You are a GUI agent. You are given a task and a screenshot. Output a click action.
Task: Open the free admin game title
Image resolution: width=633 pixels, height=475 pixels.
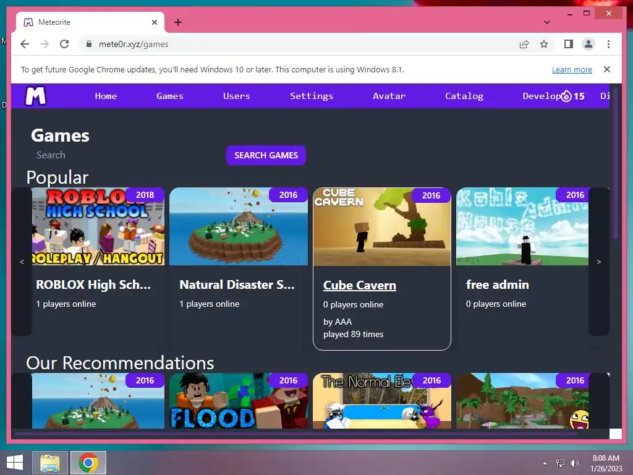point(498,285)
